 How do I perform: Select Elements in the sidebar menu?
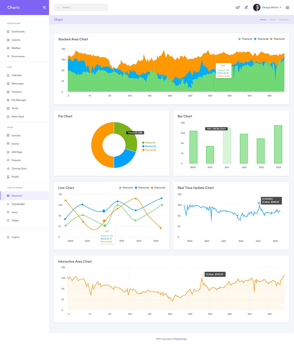tap(17, 195)
